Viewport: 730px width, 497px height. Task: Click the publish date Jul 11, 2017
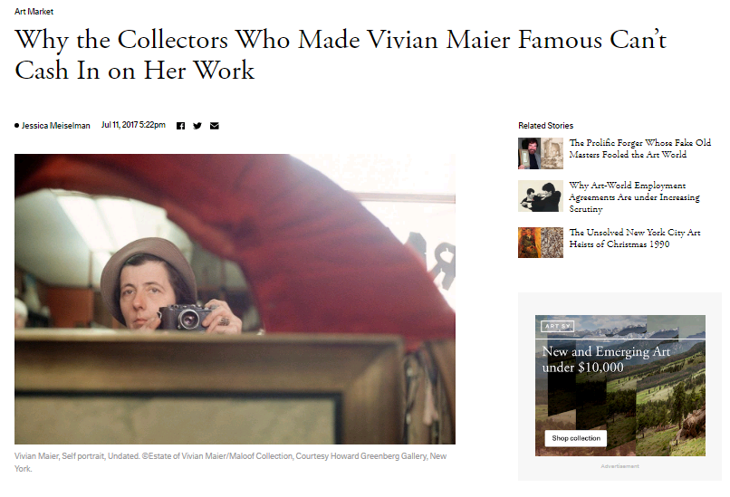tap(133, 125)
